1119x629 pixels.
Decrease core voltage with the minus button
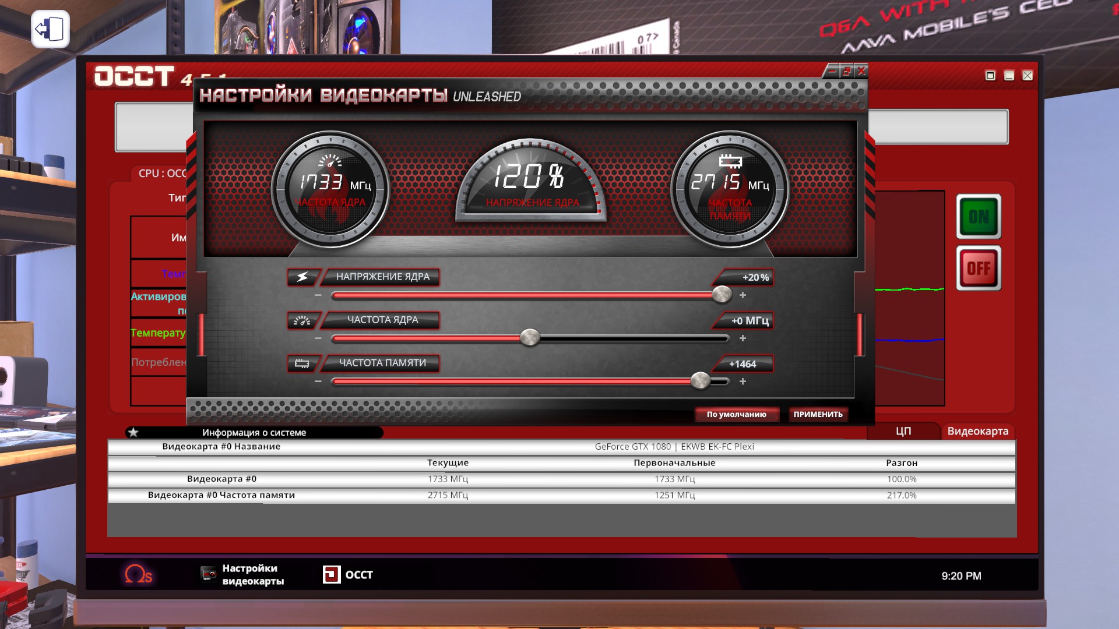(318, 295)
